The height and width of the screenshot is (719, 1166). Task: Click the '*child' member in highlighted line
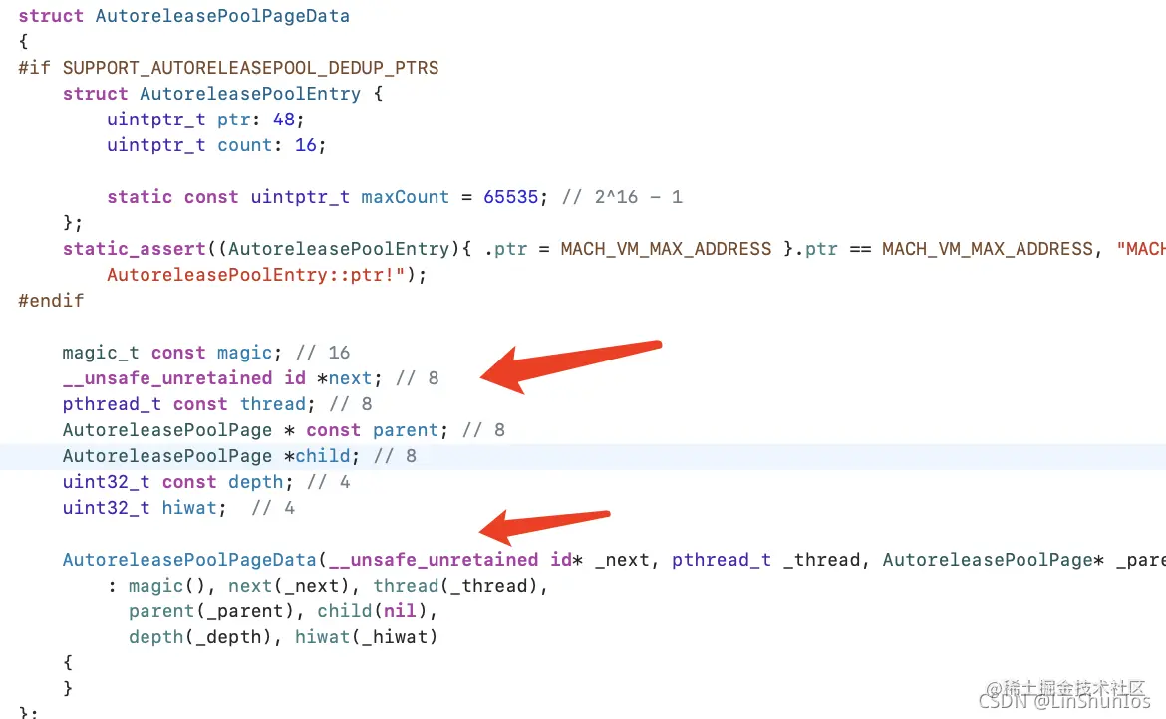(318, 456)
